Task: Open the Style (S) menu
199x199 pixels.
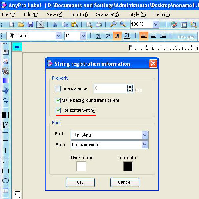Action: tap(138, 14)
